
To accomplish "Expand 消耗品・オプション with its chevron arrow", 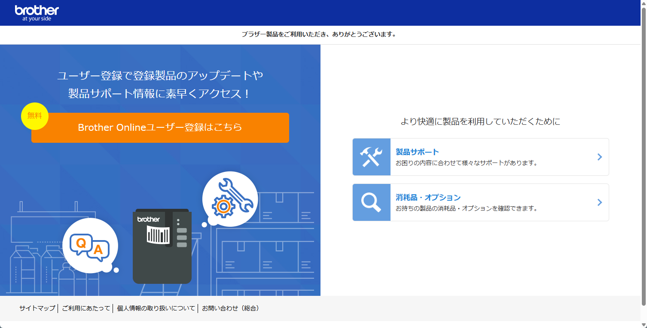I will pyautogui.click(x=600, y=202).
